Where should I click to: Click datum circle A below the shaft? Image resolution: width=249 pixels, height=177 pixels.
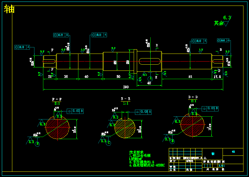coord(150,78)
